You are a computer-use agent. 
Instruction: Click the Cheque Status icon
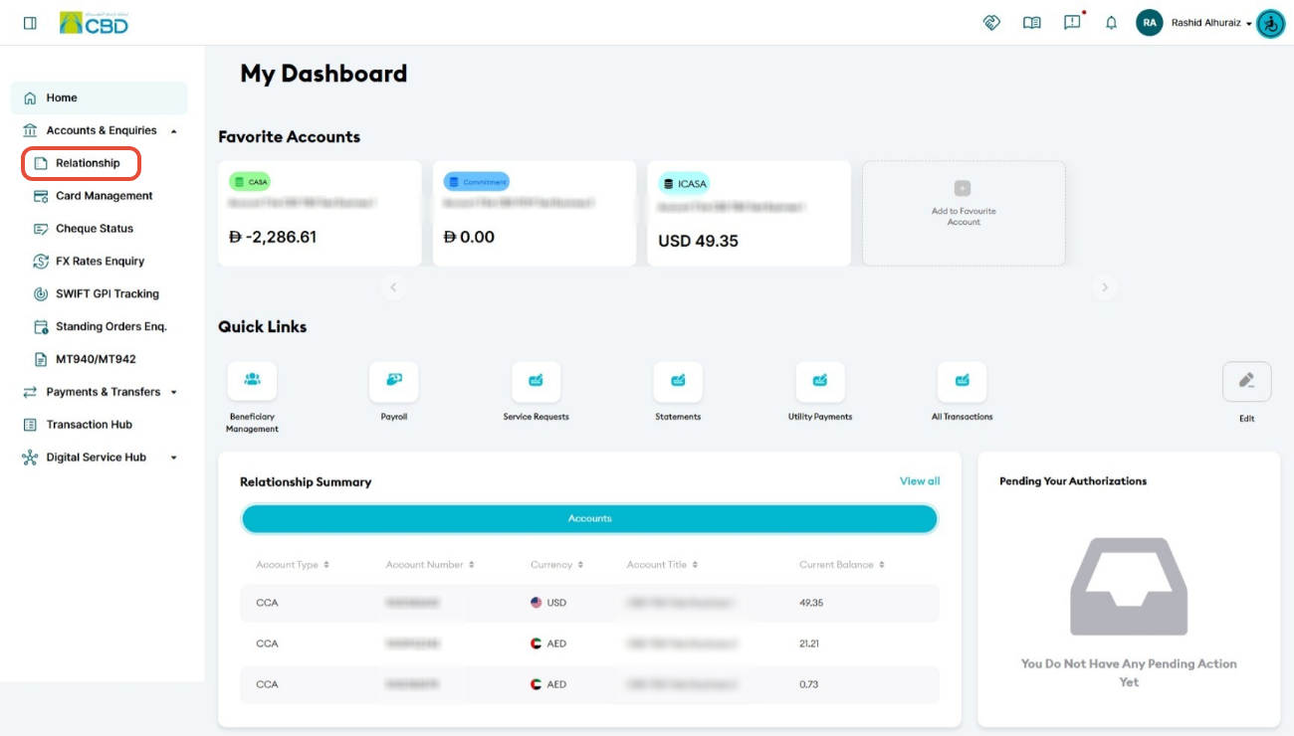pyautogui.click(x=41, y=229)
